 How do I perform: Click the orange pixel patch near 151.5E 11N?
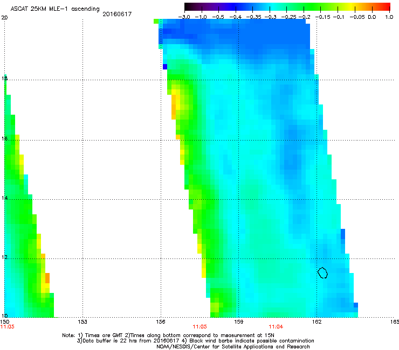click(x=47, y=278)
